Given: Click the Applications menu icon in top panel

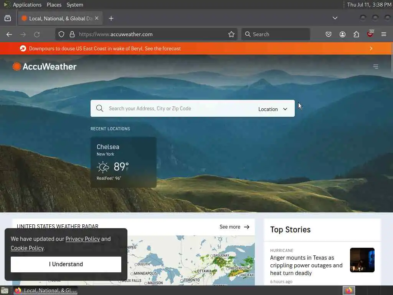Looking at the screenshot, I should coord(7,5).
